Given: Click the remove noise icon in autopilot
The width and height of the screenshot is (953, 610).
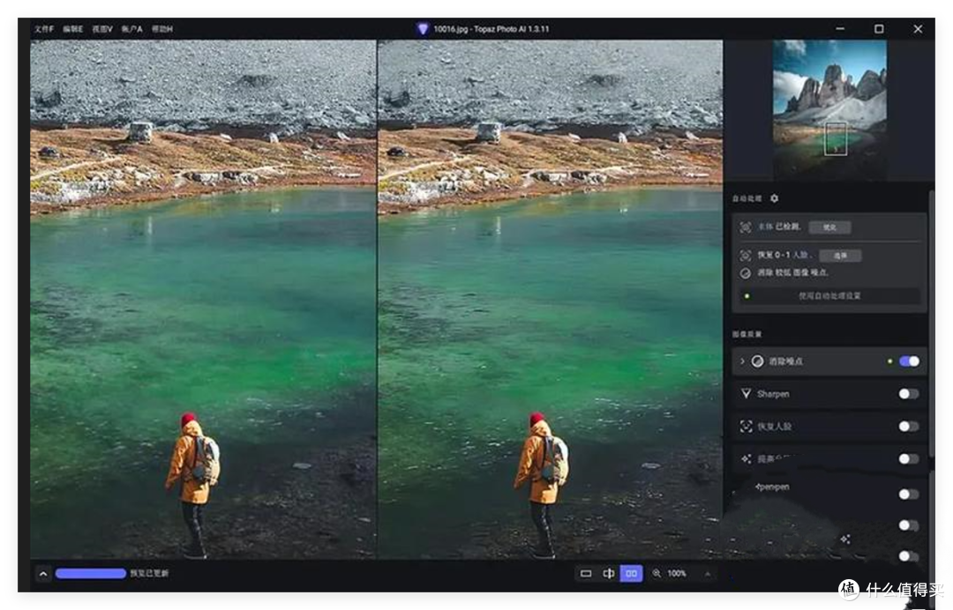Looking at the screenshot, I should [745, 273].
